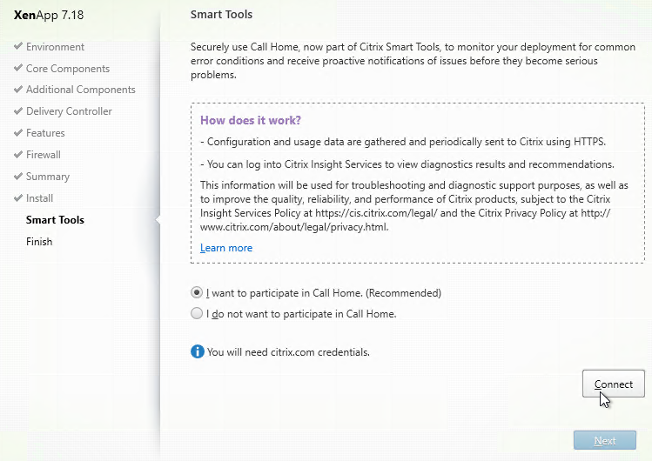Viewport: 652px width, 461px height.
Task: Click the Summary step checkmark icon
Action: click(18, 176)
